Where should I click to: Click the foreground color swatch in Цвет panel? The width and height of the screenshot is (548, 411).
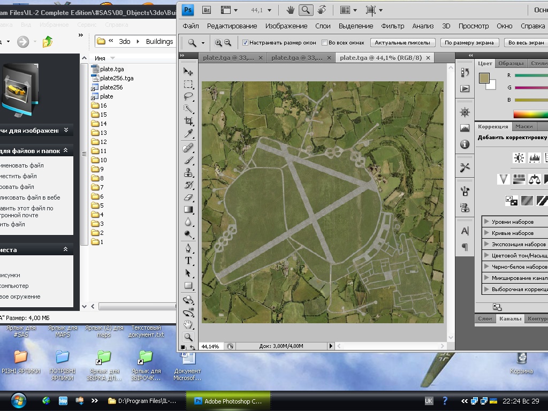(484, 79)
